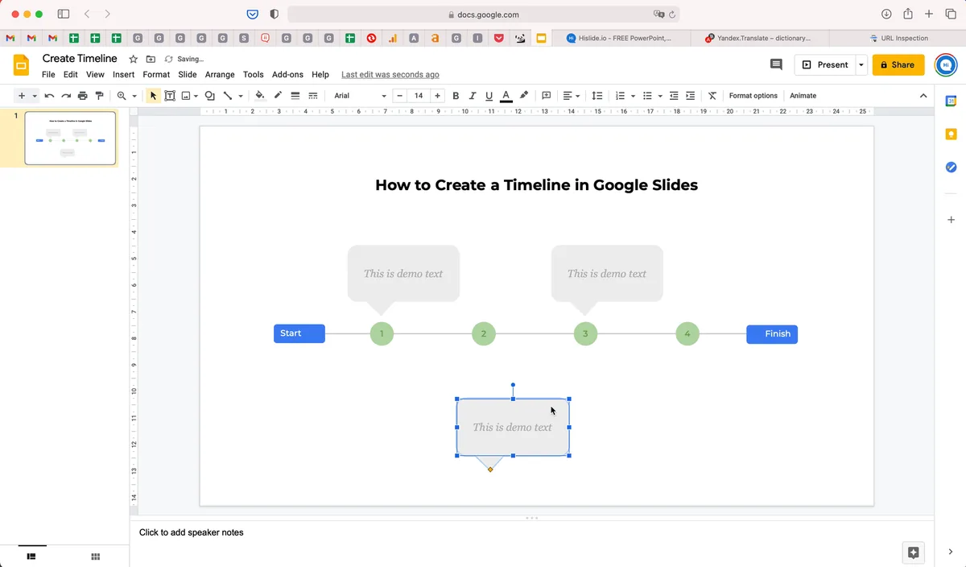The height and width of the screenshot is (567, 966).
Task: Click the font size field showing 14
Action: pyautogui.click(x=419, y=96)
